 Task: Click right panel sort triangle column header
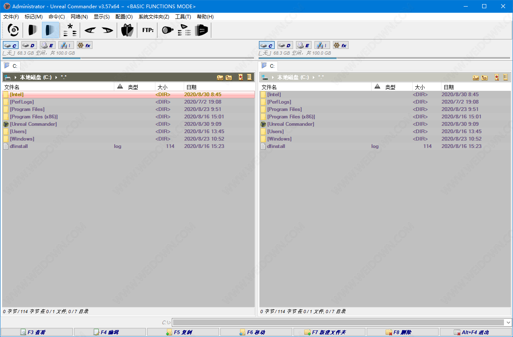(x=377, y=87)
